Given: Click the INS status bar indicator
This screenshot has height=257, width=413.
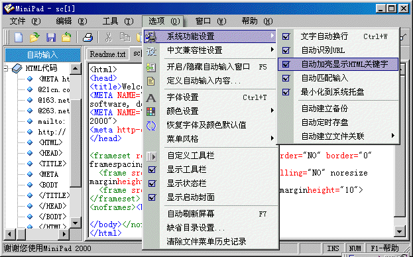Looking at the screenshot, I should tap(333, 248).
